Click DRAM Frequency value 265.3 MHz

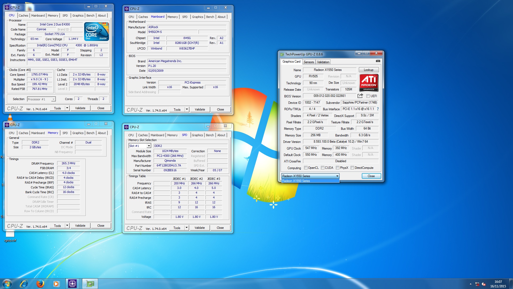pos(68,163)
